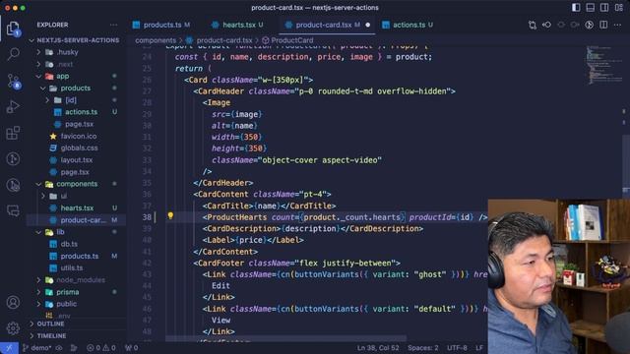Click the ports forwarded status item
This screenshot has width=630, height=354.
131,348
